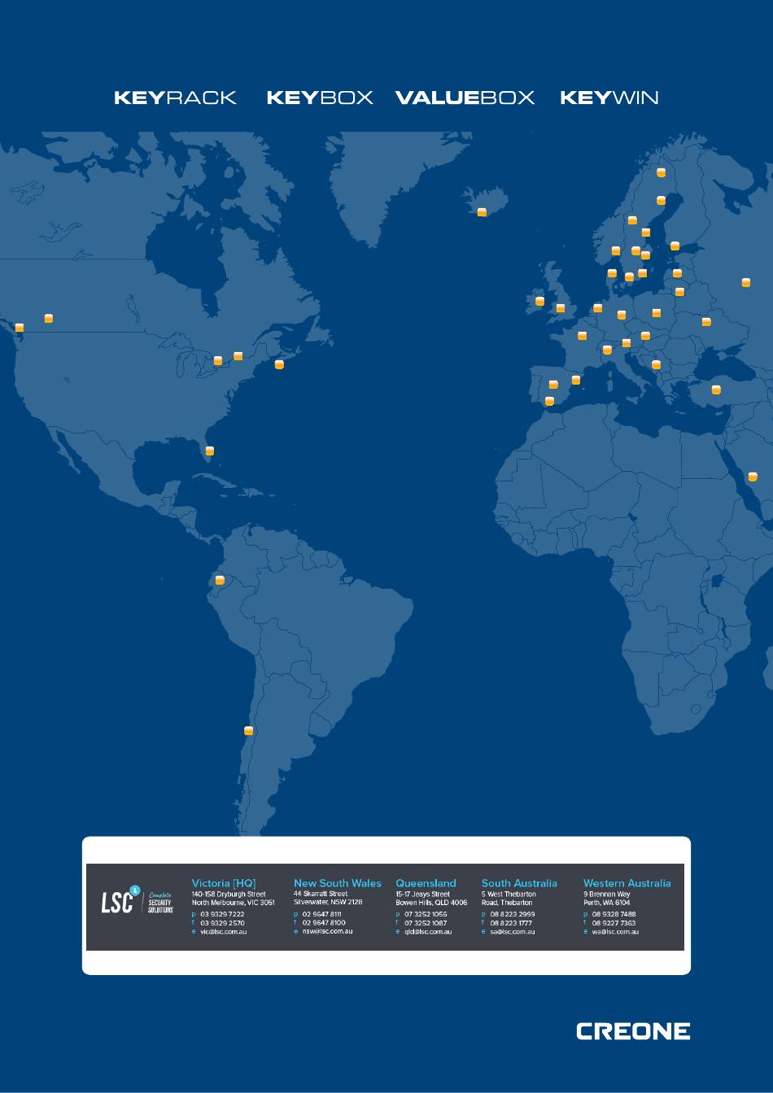Click the wa@lsc.com.au email address
Screen dimensions: 773x1093
click(x=615, y=932)
